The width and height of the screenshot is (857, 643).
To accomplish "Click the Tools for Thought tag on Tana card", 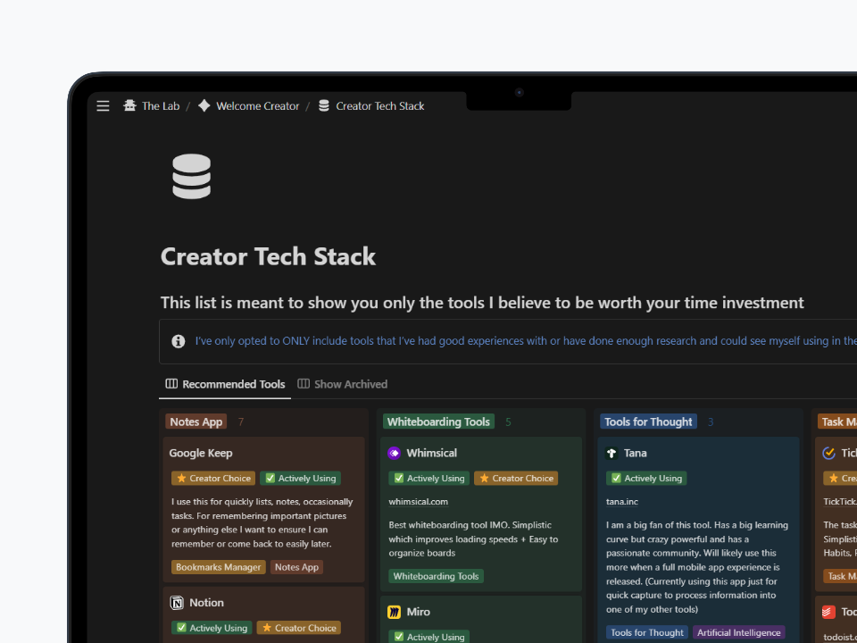I will pyautogui.click(x=647, y=633).
